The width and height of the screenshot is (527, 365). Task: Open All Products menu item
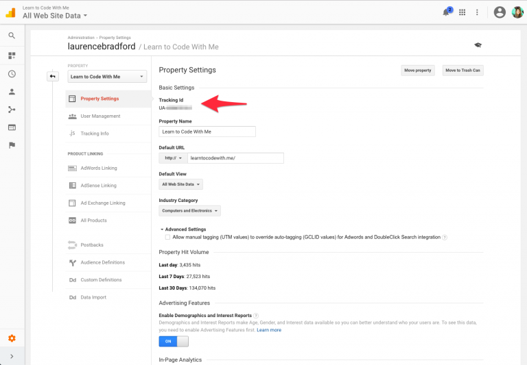(108, 221)
